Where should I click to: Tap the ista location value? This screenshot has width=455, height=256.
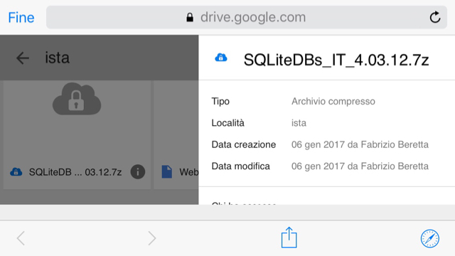(x=299, y=123)
